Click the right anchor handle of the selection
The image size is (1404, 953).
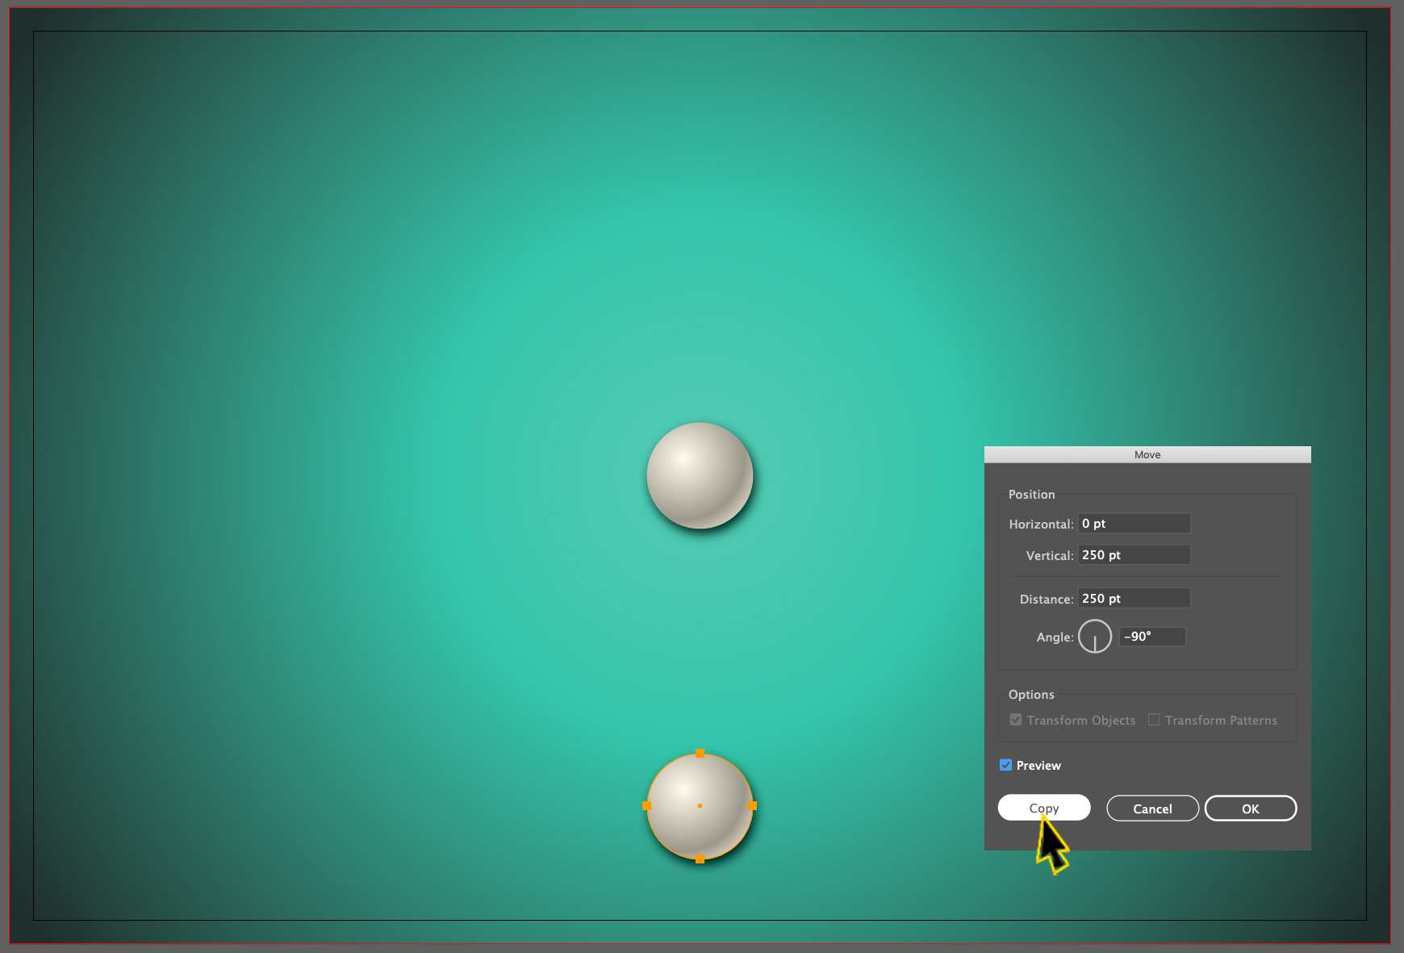point(752,806)
